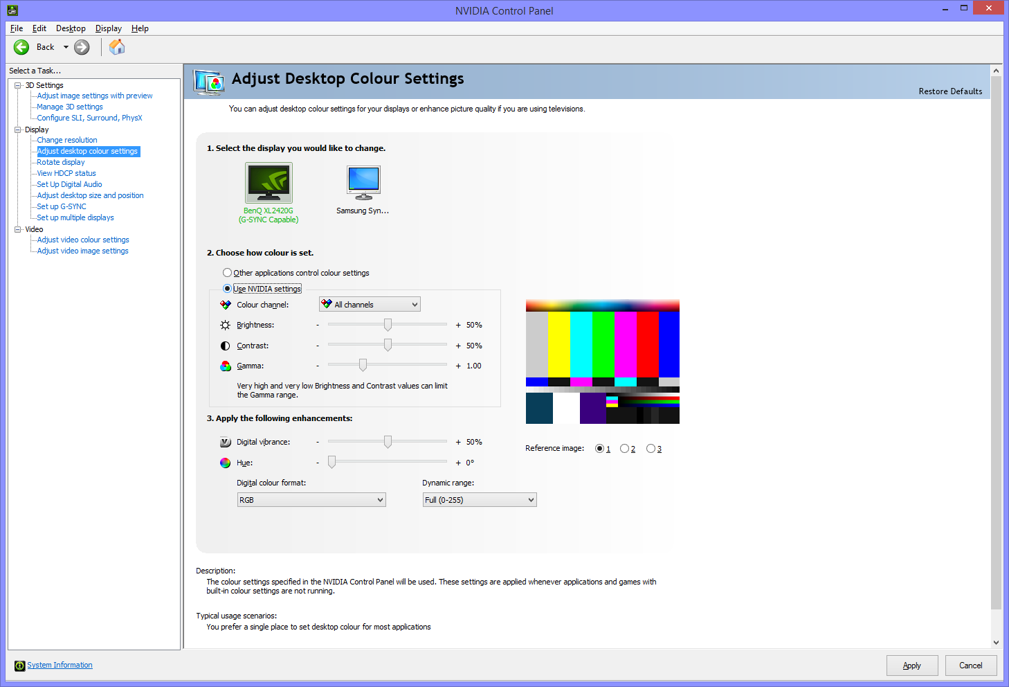1009x687 pixels.
Task: Click the Brightness sun icon
Action: point(225,324)
